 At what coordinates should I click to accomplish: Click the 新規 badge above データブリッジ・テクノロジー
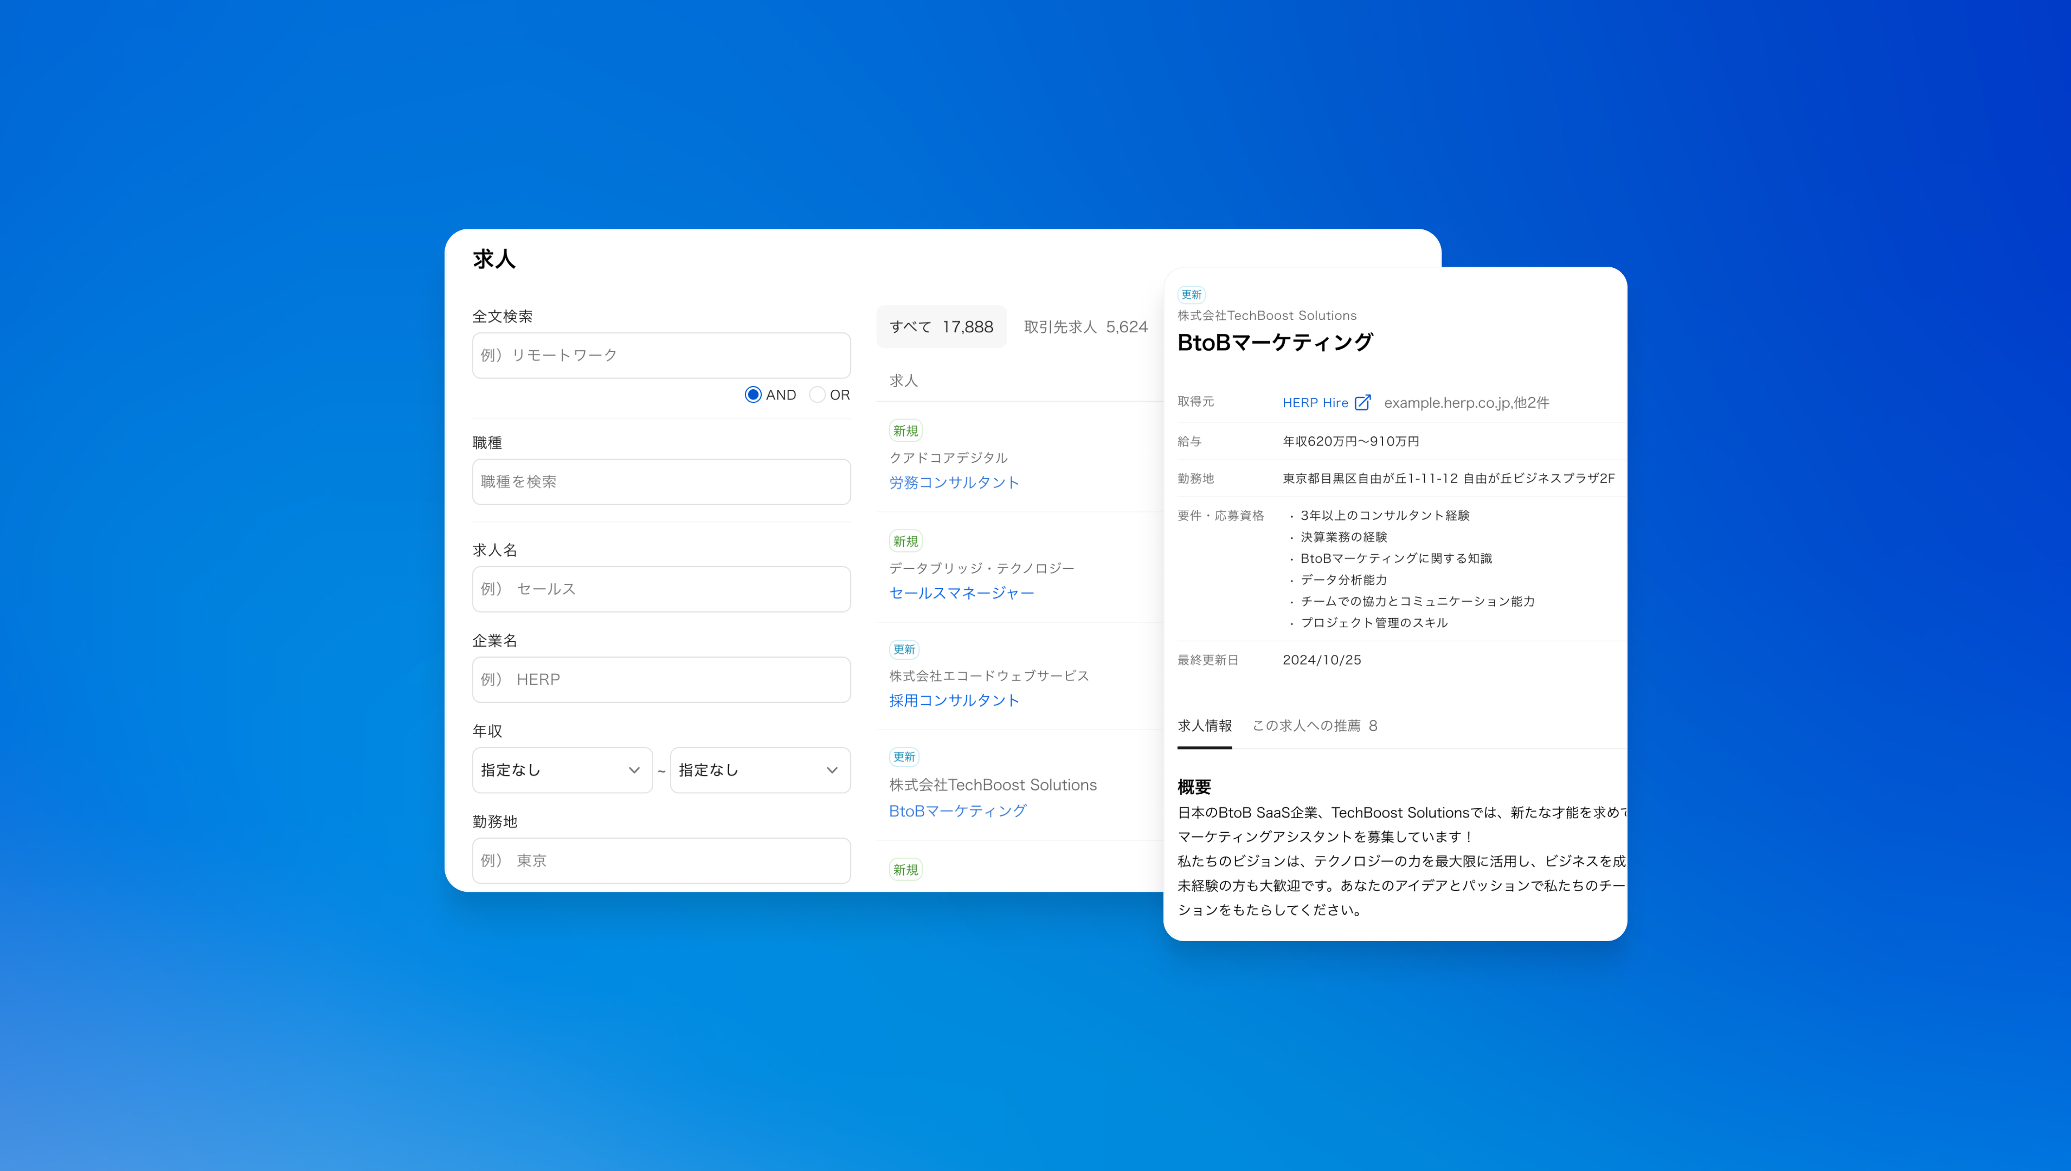[905, 541]
